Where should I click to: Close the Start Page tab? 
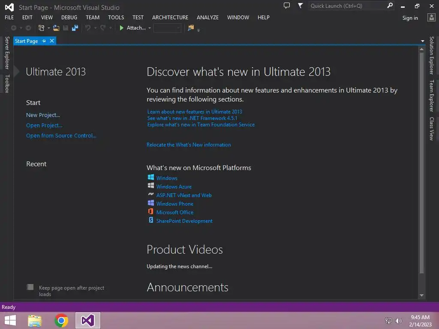52,41
